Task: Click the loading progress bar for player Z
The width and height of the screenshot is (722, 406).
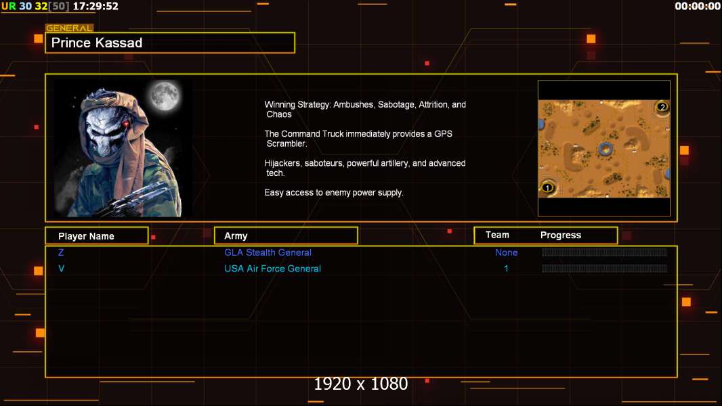Action: coord(604,252)
